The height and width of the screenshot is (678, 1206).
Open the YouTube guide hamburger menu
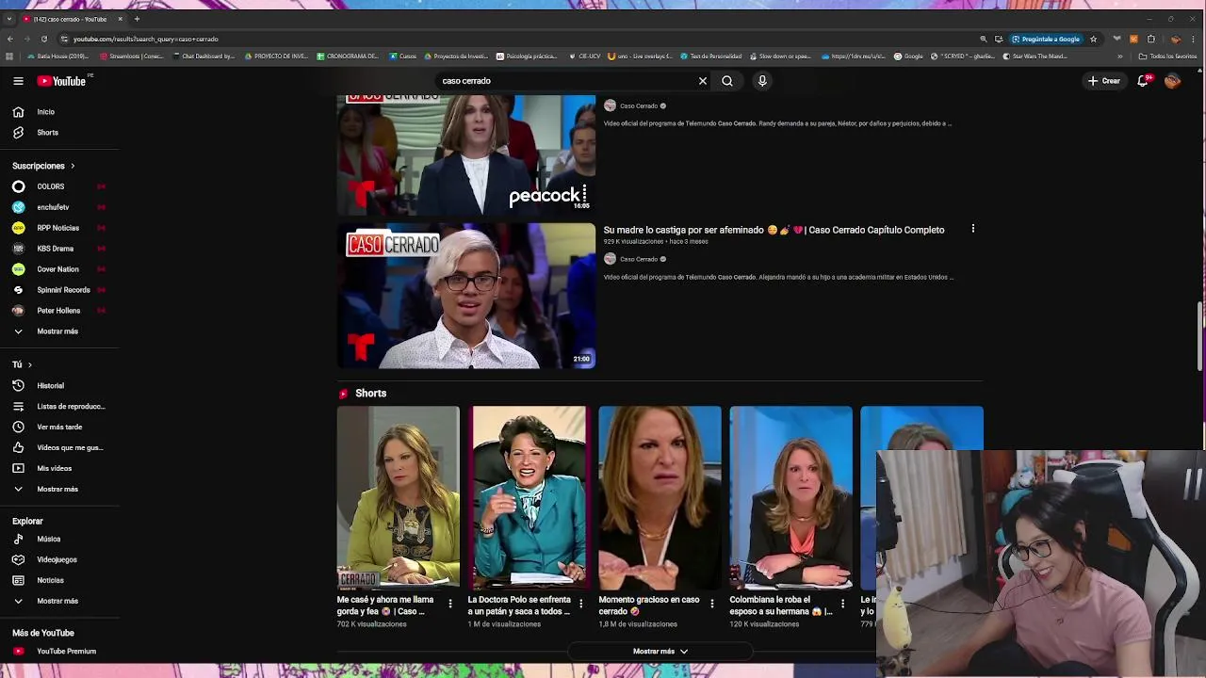(18, 81)
